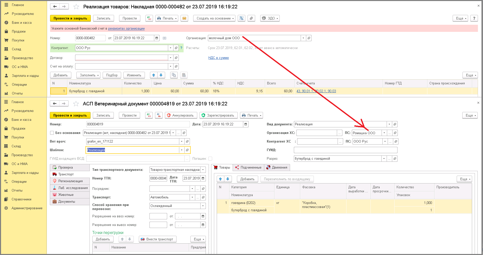
Task: Click the email envelope icon in the Реализация toolbar
Action: coord(184,18)
